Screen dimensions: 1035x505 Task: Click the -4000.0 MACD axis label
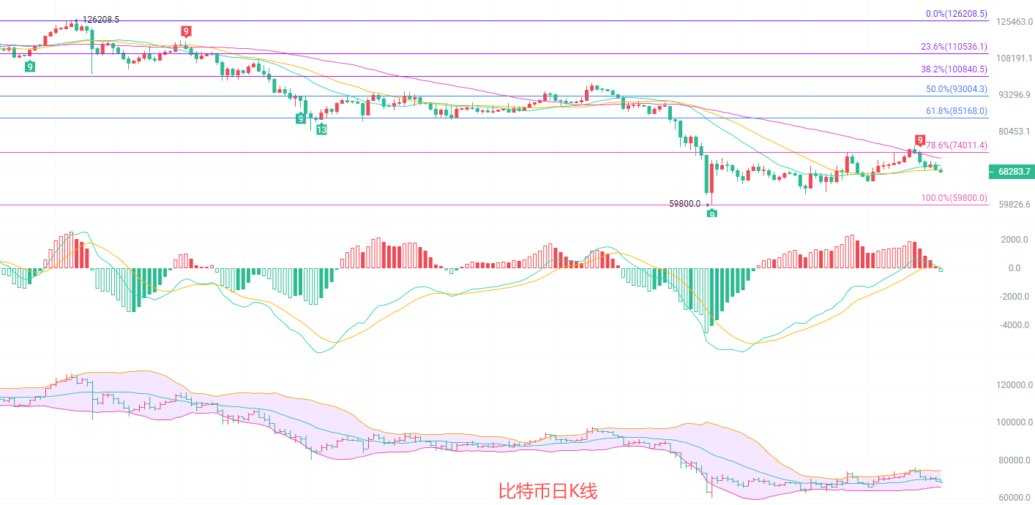point(1014,325)
